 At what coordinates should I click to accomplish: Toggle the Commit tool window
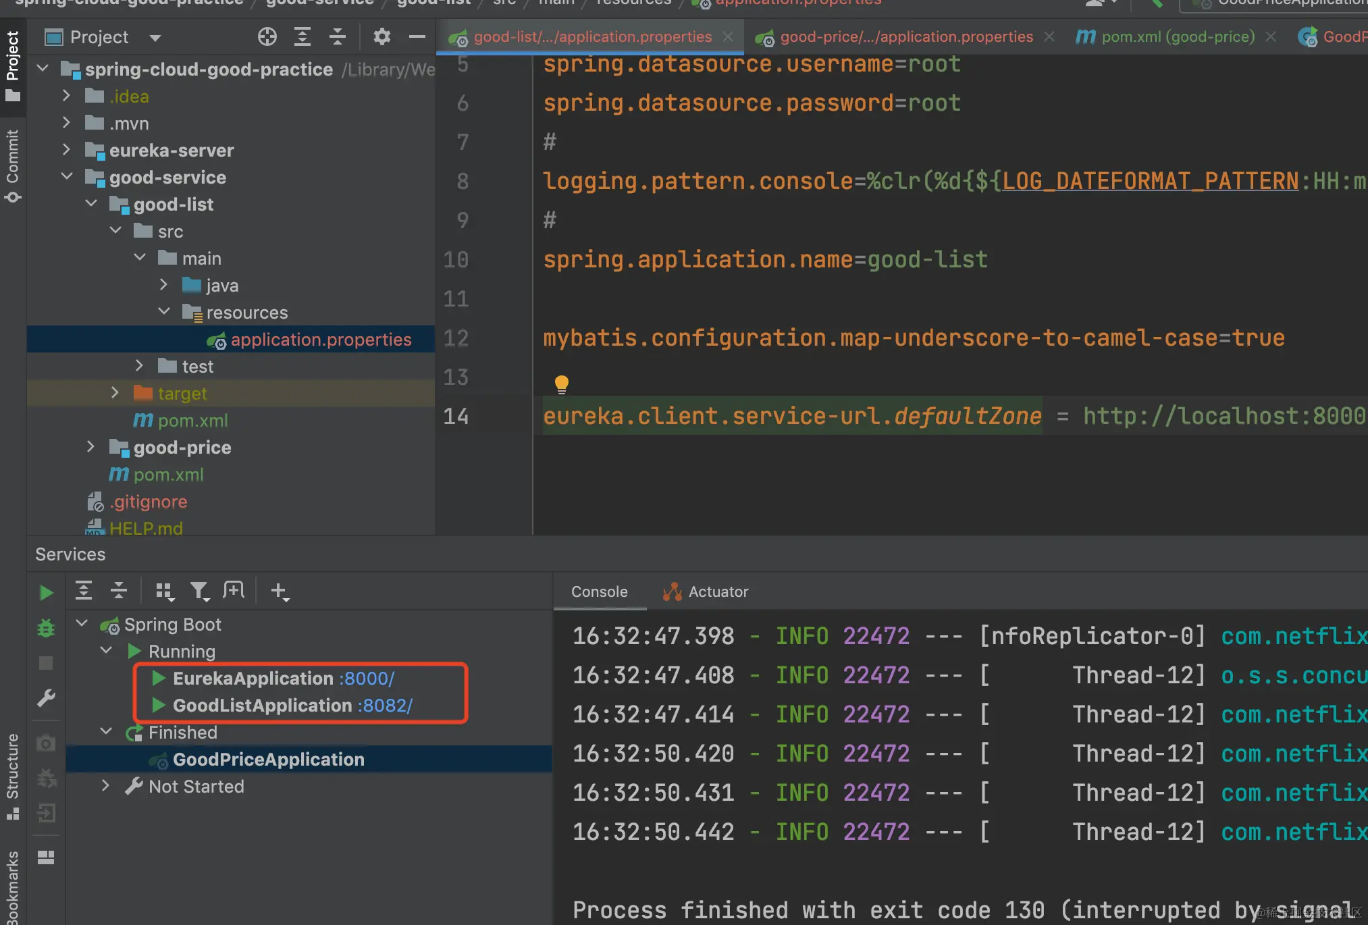pos(12,165)
